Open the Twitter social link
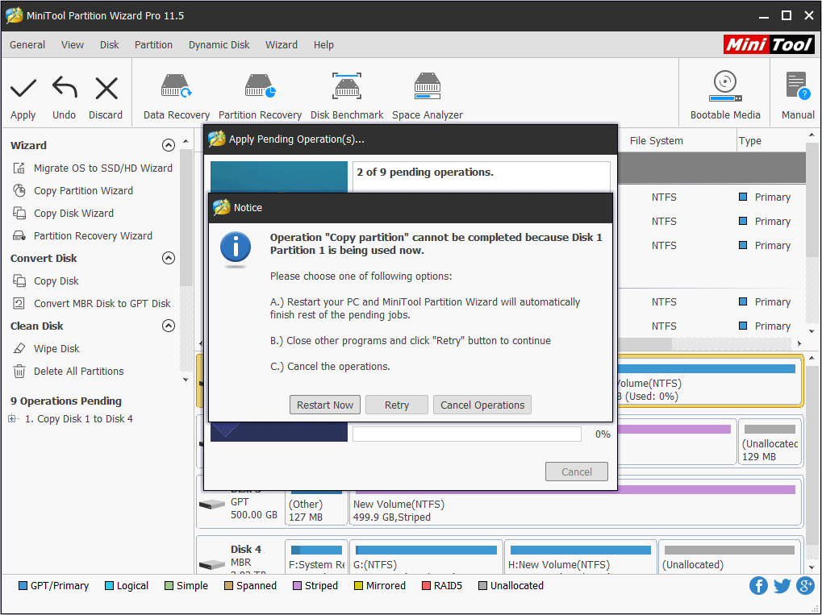The width and height of the screenshot is (822, 615). pos(782,586)
